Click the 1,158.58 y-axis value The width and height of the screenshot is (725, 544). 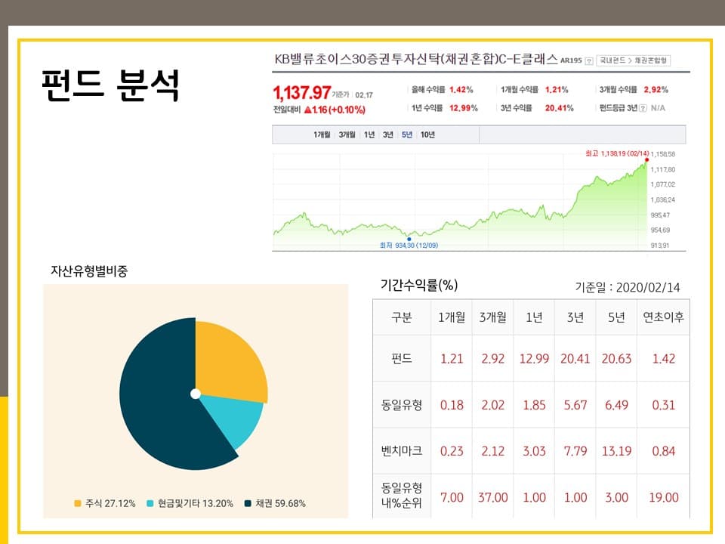(662, 154)
